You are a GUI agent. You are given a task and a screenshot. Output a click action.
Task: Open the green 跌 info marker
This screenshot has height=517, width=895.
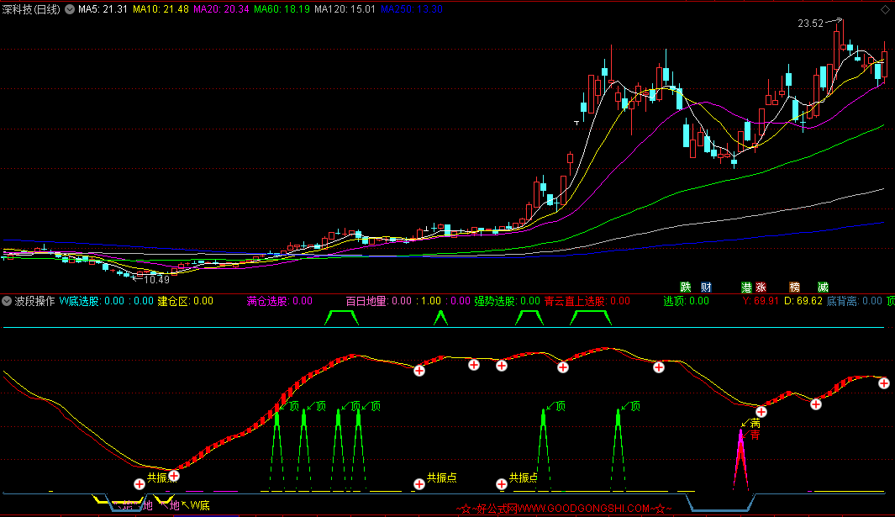pos(686,287)
